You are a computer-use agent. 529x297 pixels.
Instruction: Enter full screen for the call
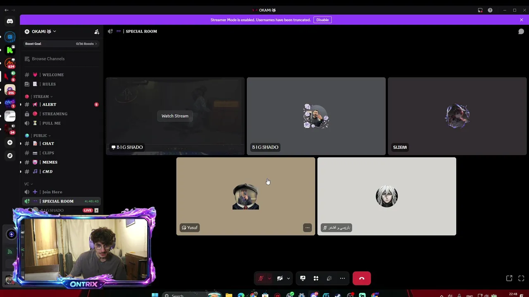click(521, 278)
